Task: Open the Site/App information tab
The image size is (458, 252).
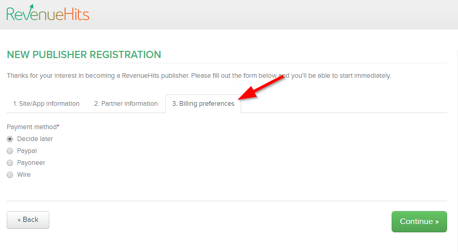Action: coord(46,104)
